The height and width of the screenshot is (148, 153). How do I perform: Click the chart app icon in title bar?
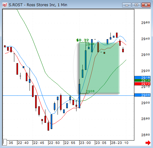(5, 5)
